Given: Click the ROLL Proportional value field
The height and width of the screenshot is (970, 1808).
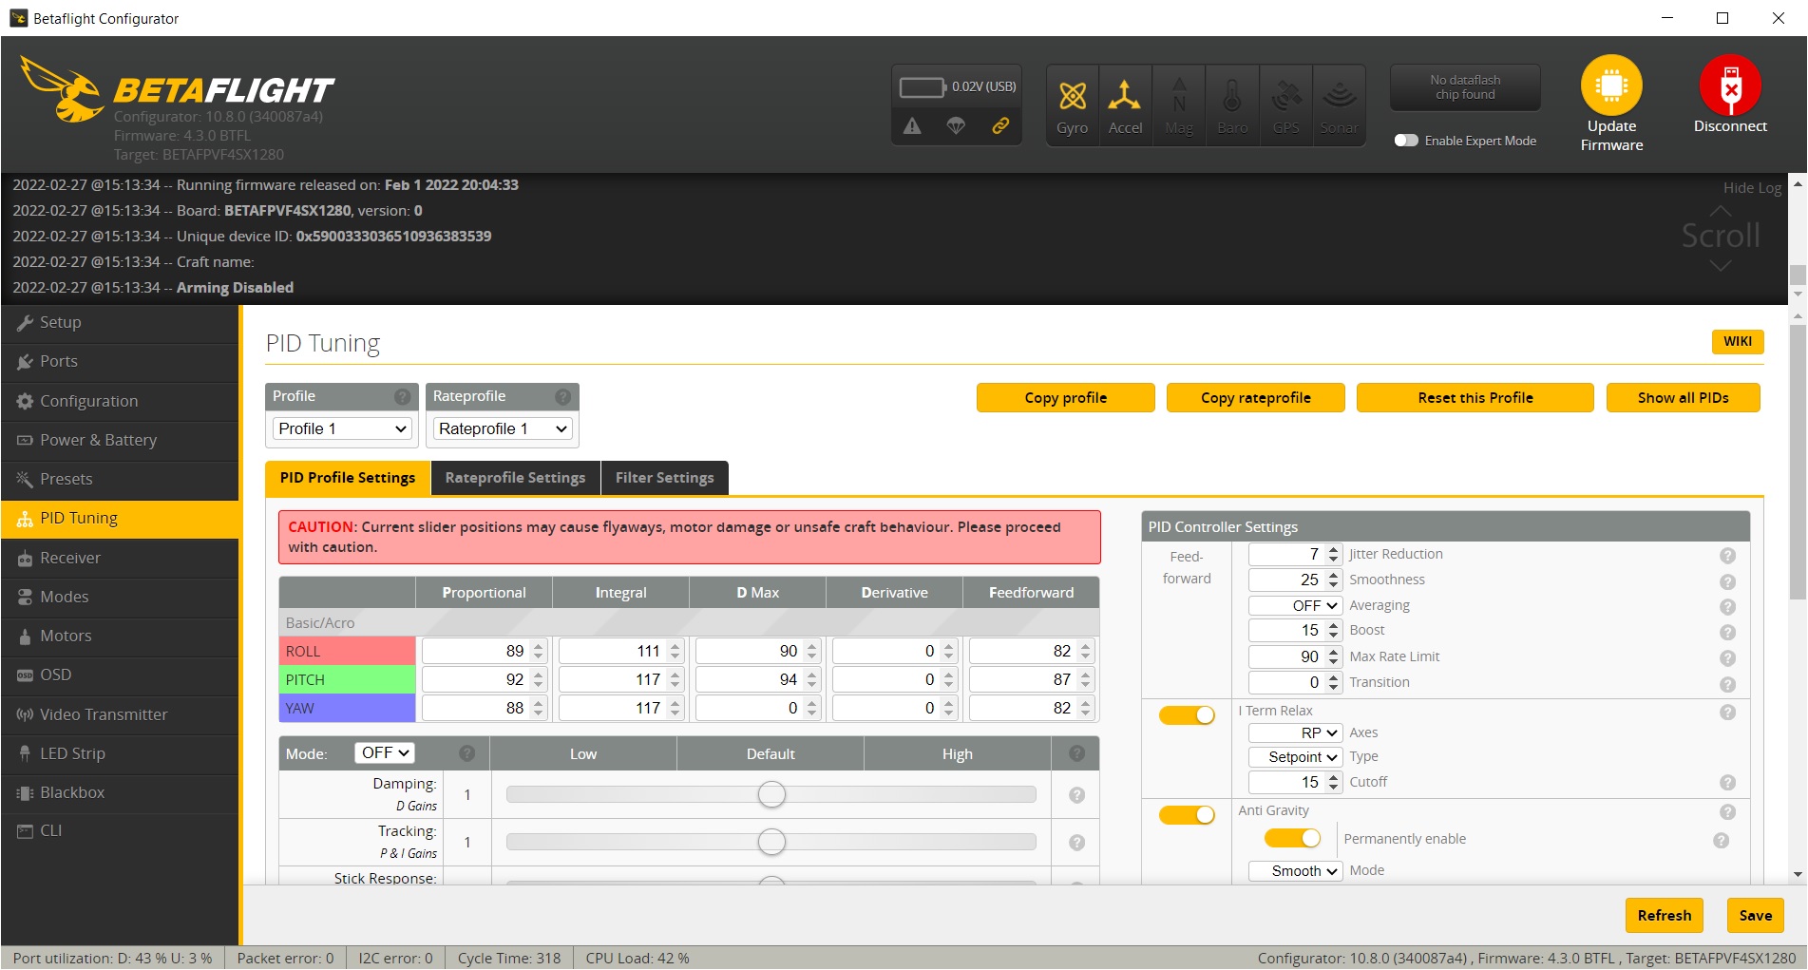Looking at the screenshot, I should [x=484, y=651].
